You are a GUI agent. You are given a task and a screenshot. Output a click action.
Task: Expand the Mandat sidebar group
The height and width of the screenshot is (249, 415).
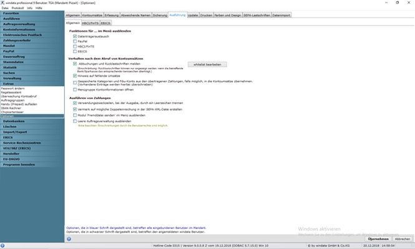coord(32,45)
